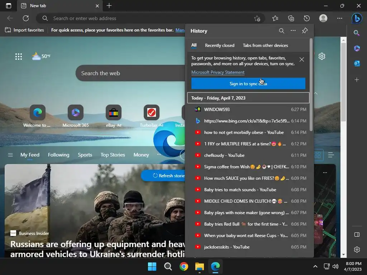The image size is (367, 275).
Task: Select the My Feed tab
Action: point(30,155)
